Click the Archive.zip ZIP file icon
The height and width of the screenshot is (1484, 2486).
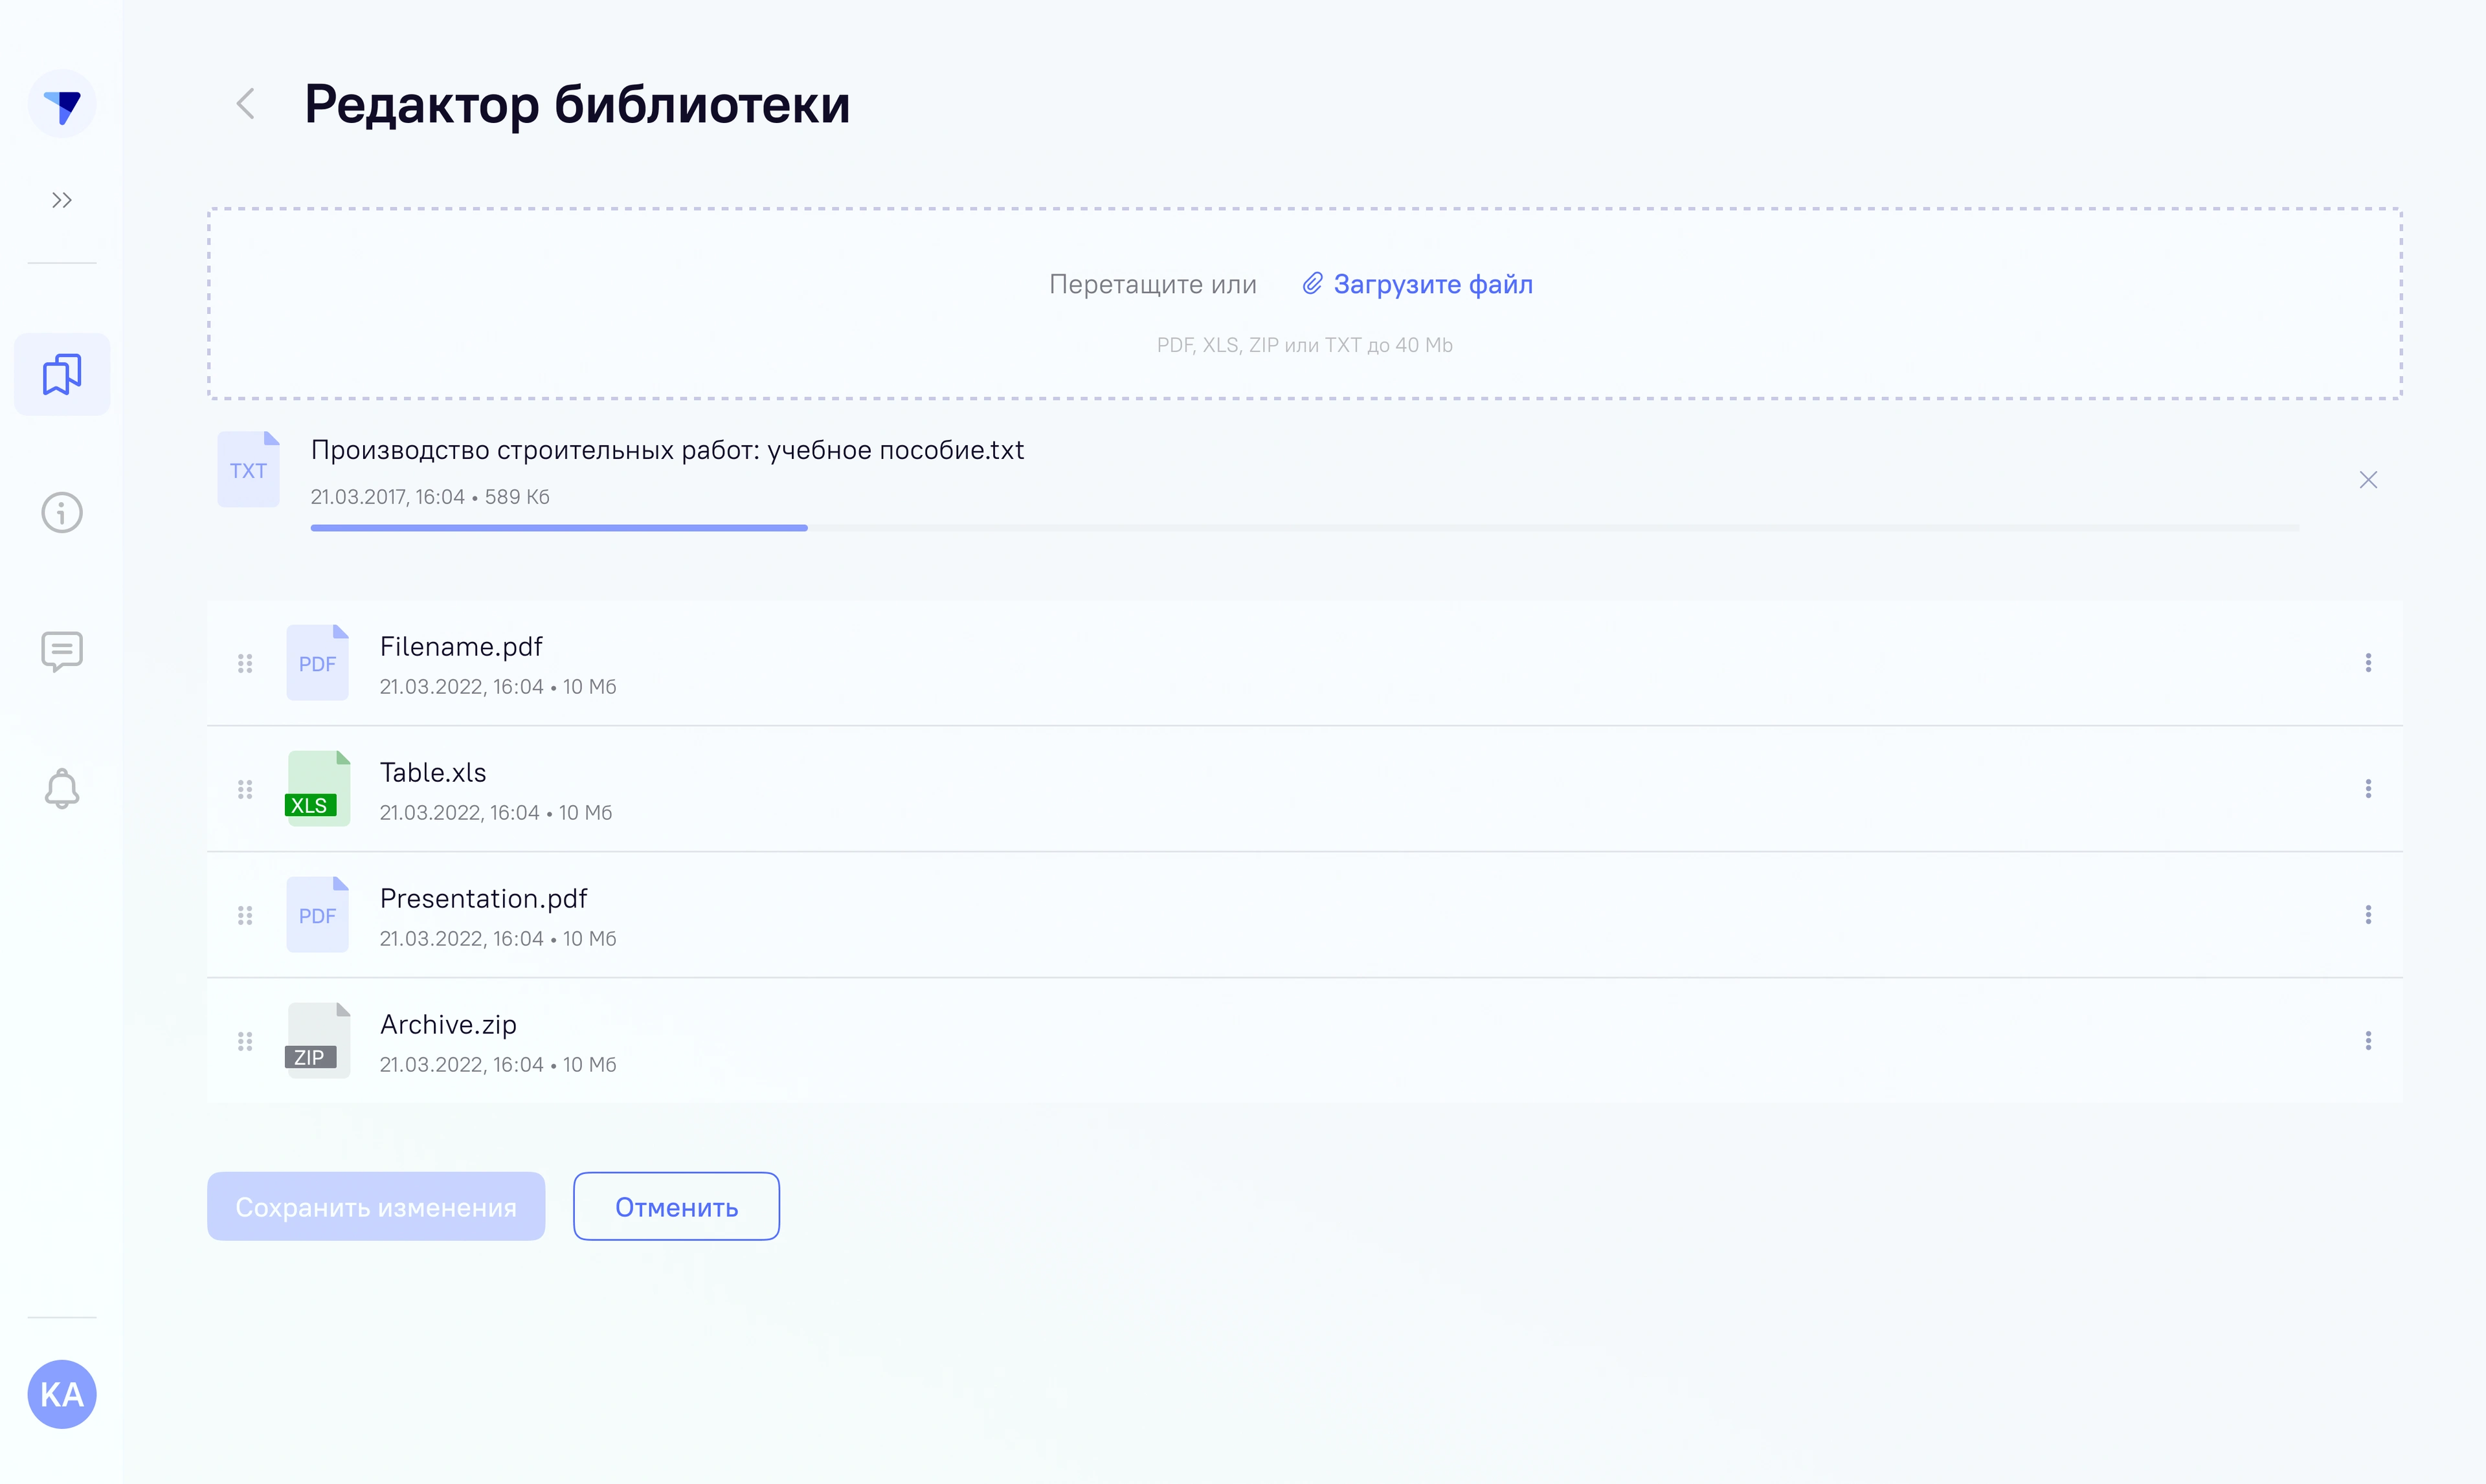coord(318,1041)
